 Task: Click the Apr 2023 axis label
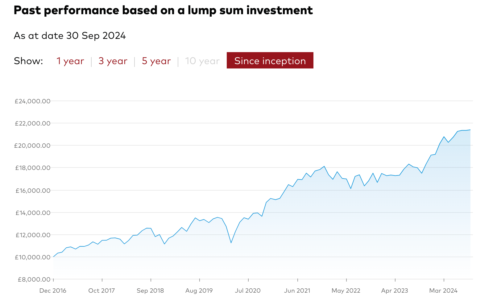pyautogui.click(x=395, y=291)
